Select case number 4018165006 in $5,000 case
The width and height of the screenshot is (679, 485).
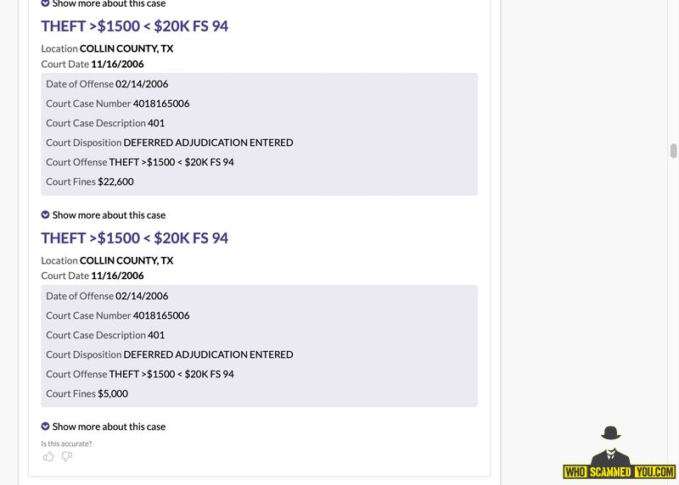[x=161, y=315]
